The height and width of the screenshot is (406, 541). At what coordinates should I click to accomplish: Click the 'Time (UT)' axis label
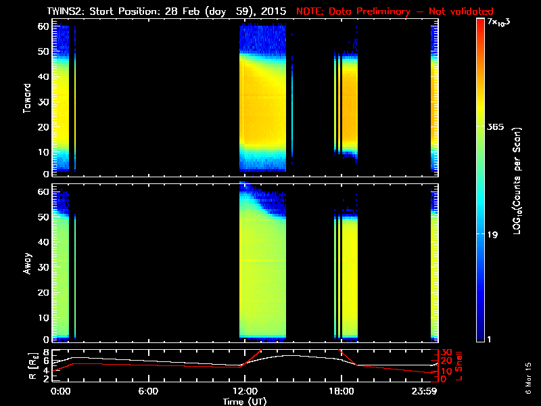click(245, 401)
